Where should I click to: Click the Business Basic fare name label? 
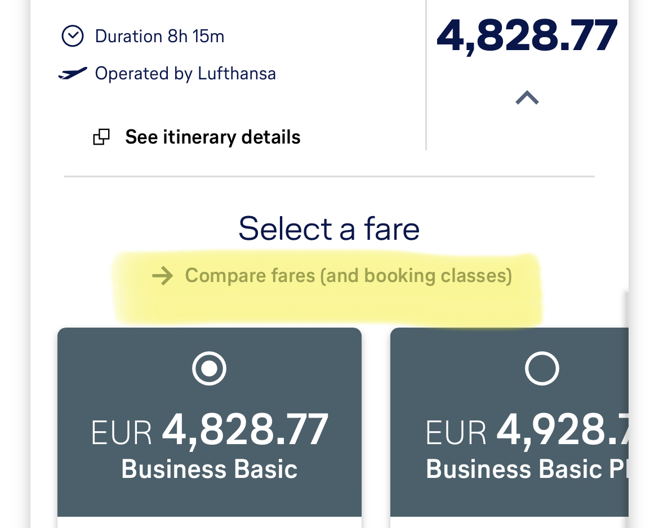tap(210, 469)
